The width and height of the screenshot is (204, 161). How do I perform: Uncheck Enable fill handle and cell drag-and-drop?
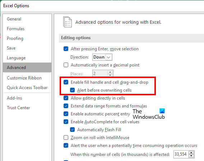[66, 82]
